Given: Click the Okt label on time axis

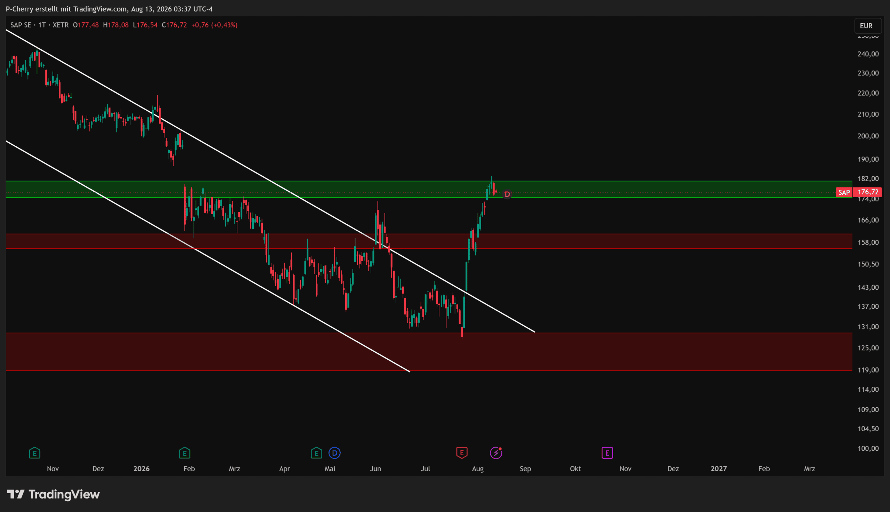Looking at the screenshot, I should [x=575, y=469].
